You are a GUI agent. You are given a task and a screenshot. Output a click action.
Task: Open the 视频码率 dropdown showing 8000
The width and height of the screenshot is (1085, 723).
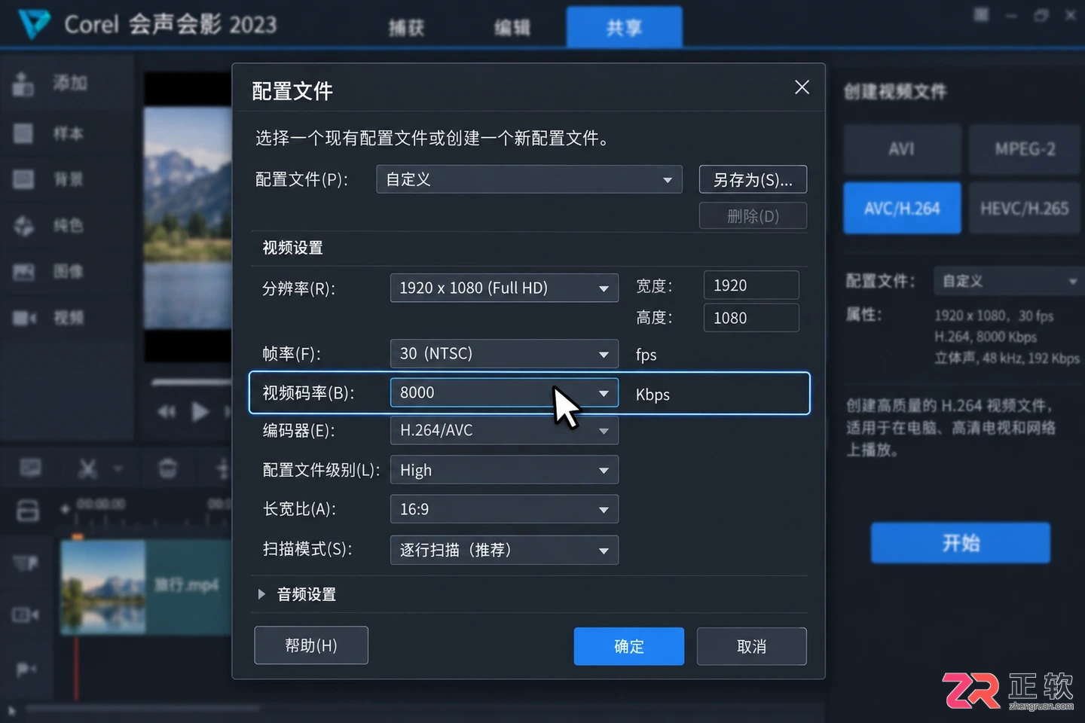tap(504, 392)
